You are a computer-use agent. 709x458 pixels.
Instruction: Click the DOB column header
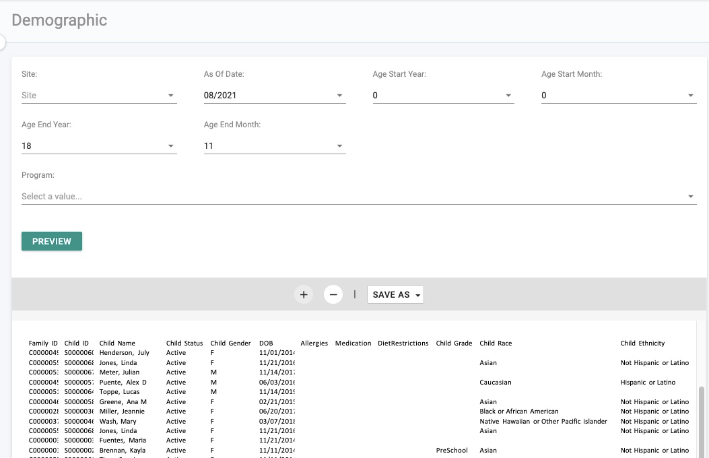266,343
